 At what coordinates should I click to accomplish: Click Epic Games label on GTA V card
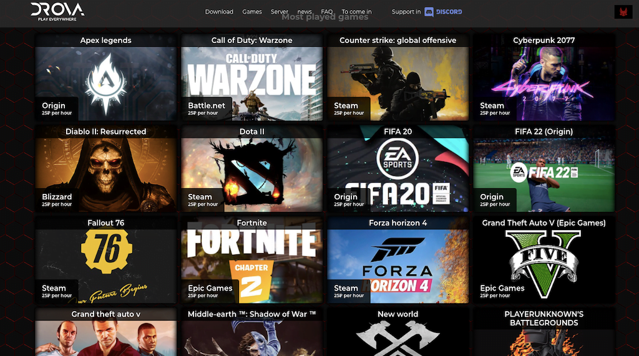(502, 288)
